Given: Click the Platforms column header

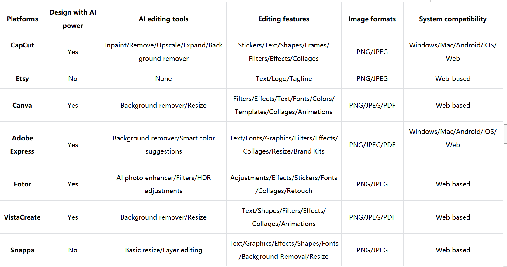Looking at the screenshot, I should click(23, 19).
